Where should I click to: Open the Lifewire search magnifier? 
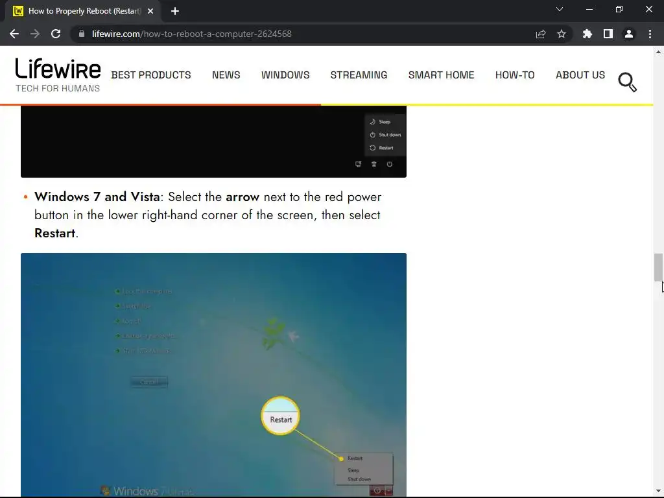(x=628, y=82)
